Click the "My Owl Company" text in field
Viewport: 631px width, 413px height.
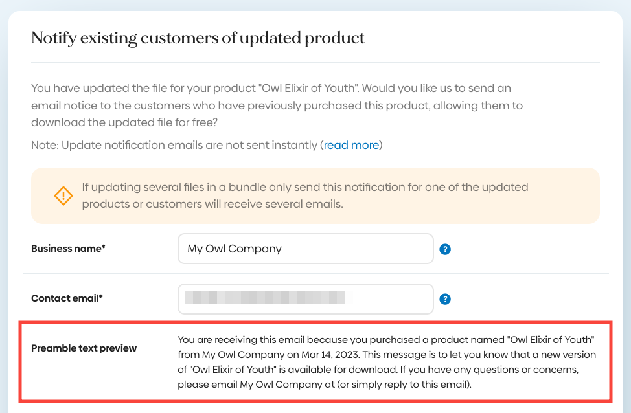[x=235, y=249]
